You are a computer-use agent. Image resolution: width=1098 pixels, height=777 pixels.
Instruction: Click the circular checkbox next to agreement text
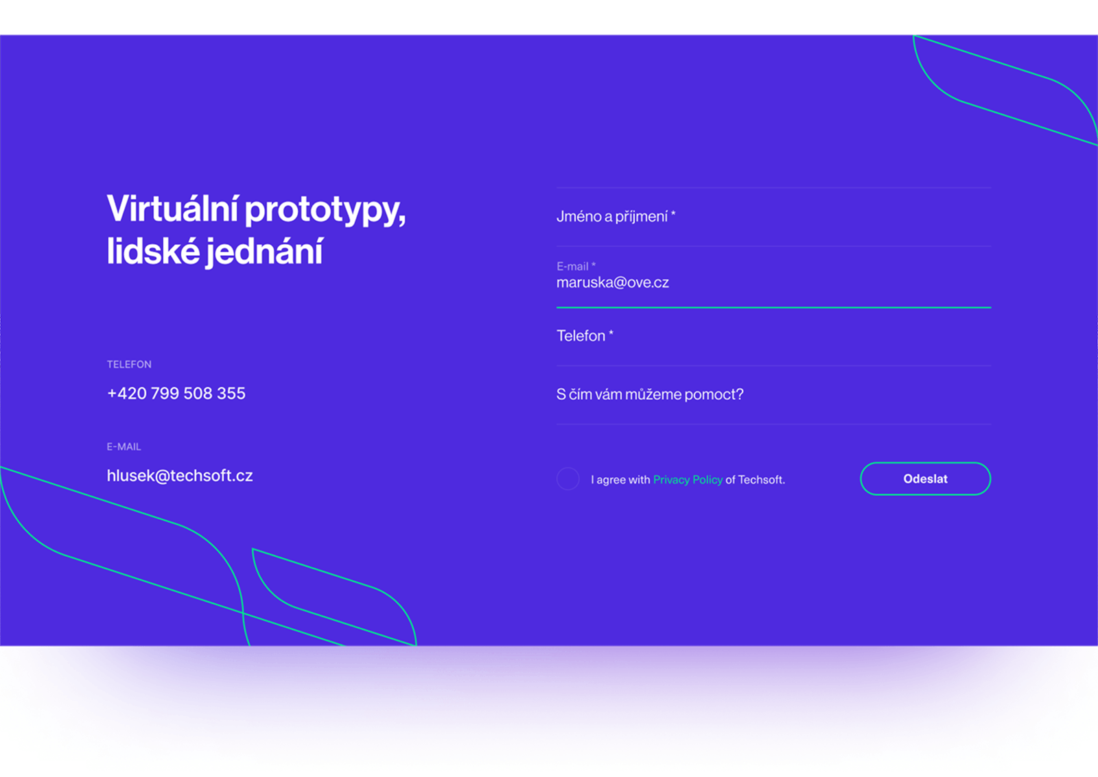568,479
